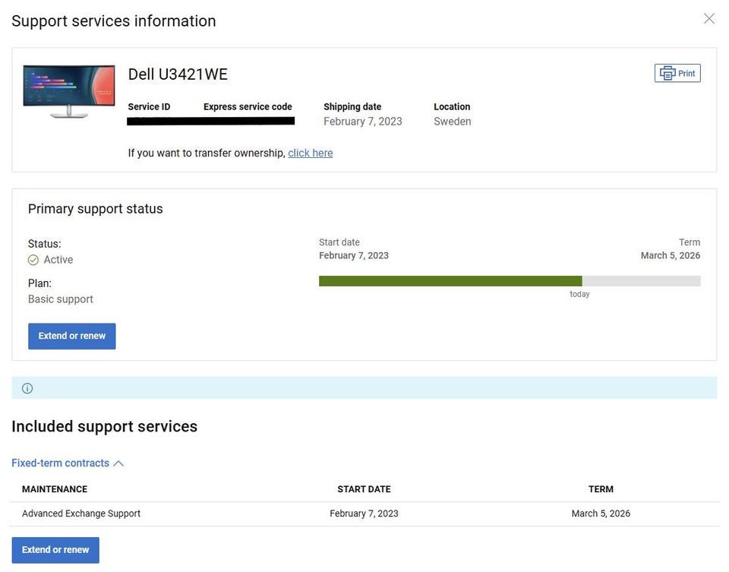Click the Advanced Exchange Support row entry
The width and height of the screenshot is (729, 572).
click(81, 514)
